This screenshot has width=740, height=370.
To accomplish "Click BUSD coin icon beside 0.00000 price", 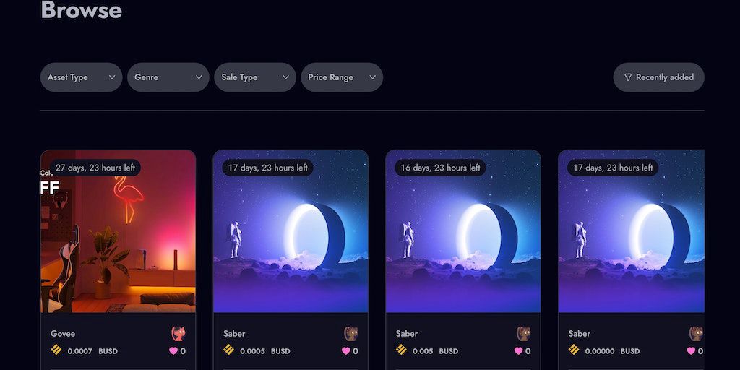I will 574,350.
